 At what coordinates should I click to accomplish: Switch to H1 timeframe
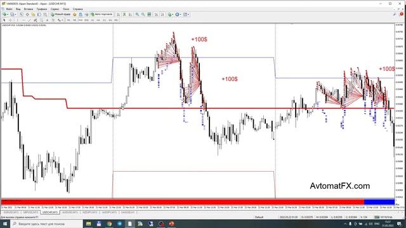93,20
